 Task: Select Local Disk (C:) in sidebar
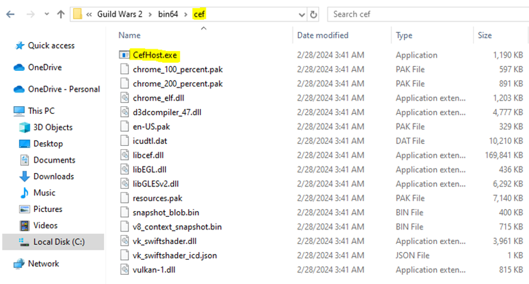coord(59,242)
